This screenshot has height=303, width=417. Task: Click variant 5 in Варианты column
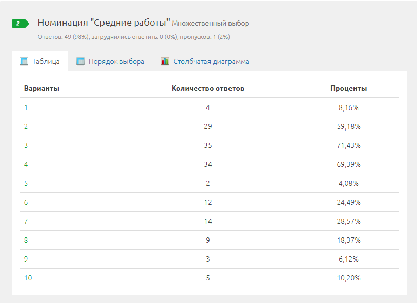(26, 183)
